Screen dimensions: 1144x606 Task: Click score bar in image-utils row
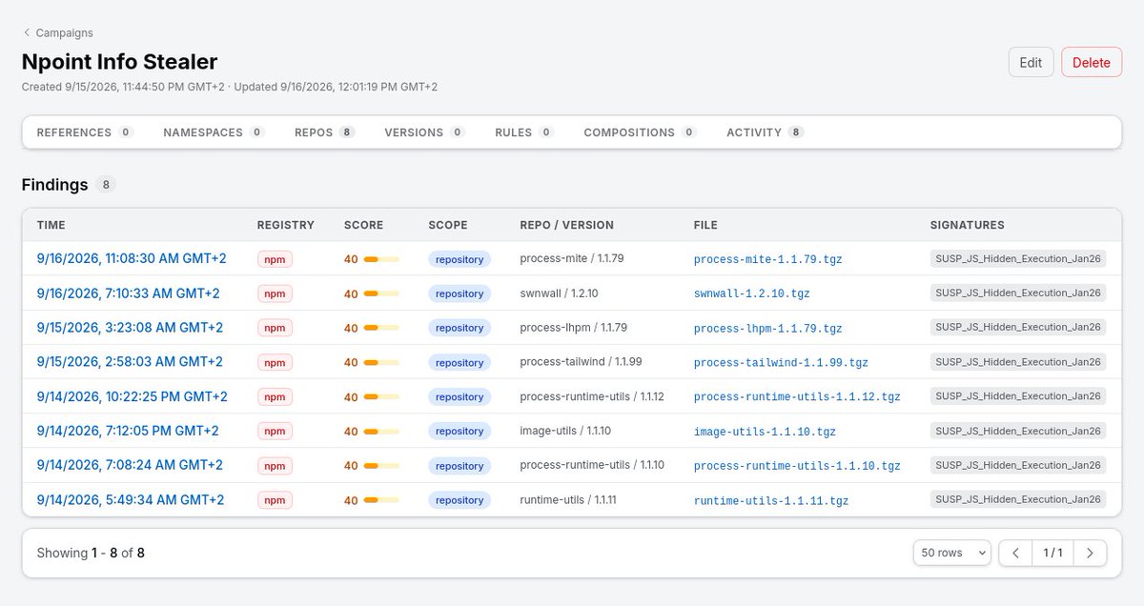pos(381,432)
